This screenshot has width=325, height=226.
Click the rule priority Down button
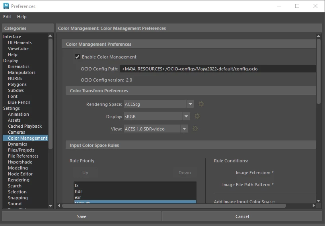[x=185, y=173]
